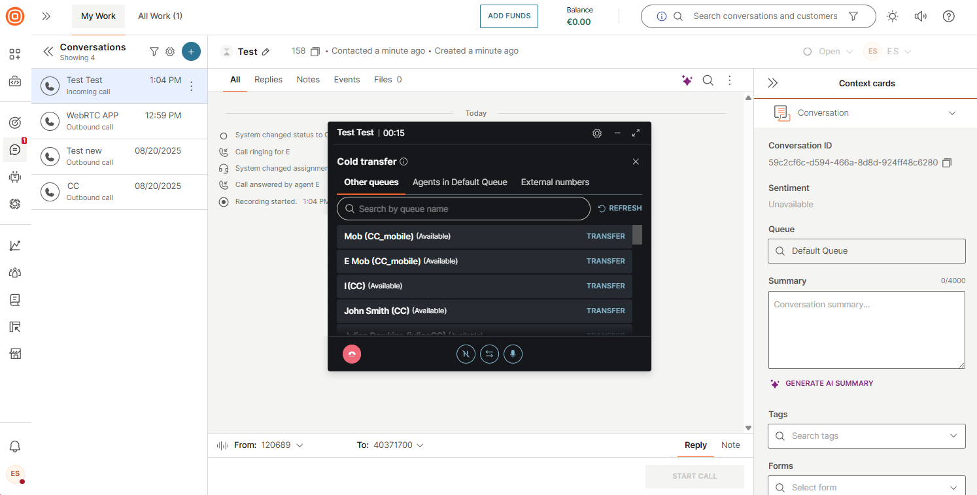The width and height of the screenshot is (977, 495).
Task: Open the building with arrow icon in sidebar
Action: (x=15, y=327)
